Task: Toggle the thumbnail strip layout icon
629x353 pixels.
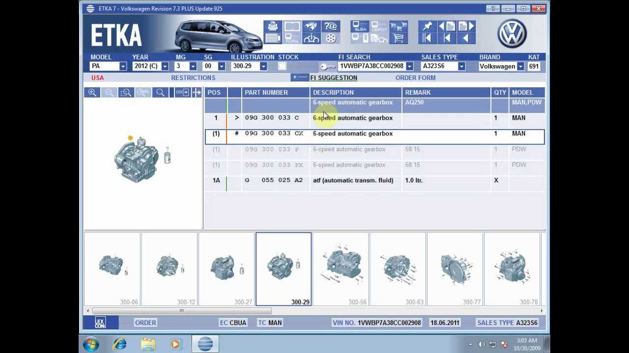Action: click(x=182, y=93)
